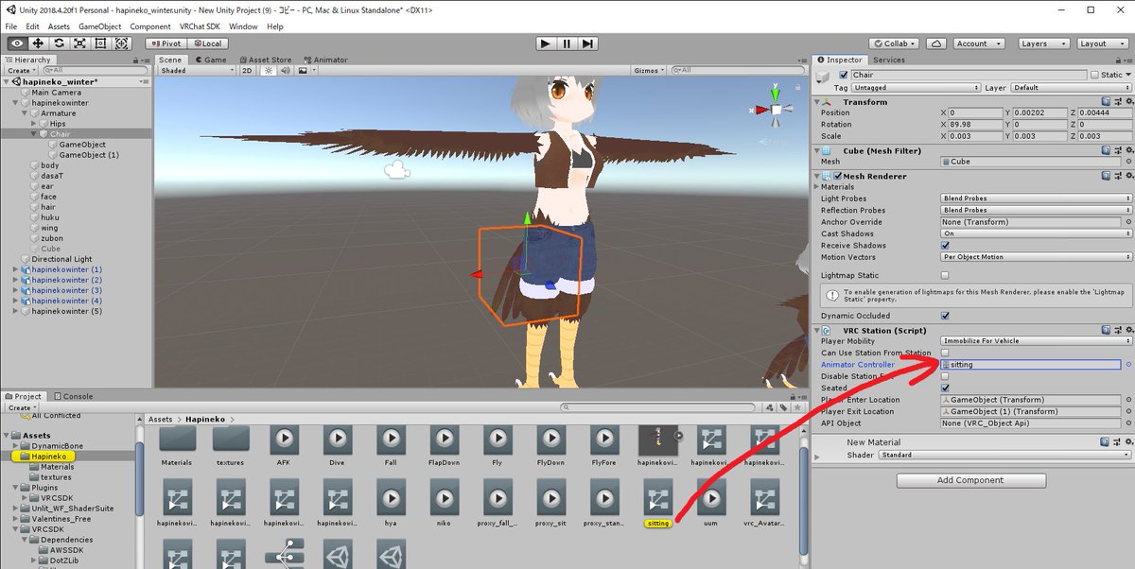This screenshot has width=1135, height=569.
Task: Open the cloud services icon
Action: pyautogui.click(x=936, y=43)
